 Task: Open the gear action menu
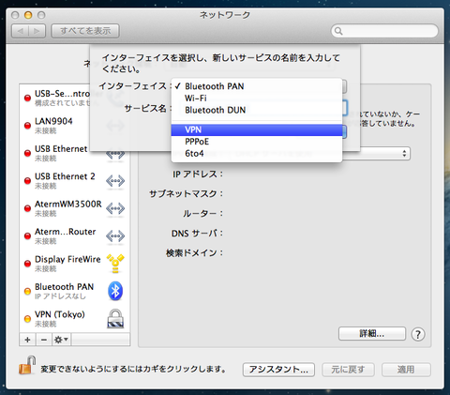(x=61, y=340)
